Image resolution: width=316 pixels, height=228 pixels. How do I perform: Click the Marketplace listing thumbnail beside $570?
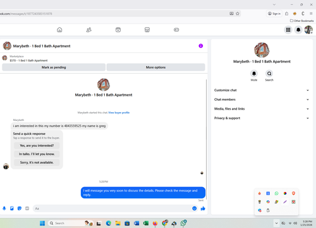click(x=4, y=58)
